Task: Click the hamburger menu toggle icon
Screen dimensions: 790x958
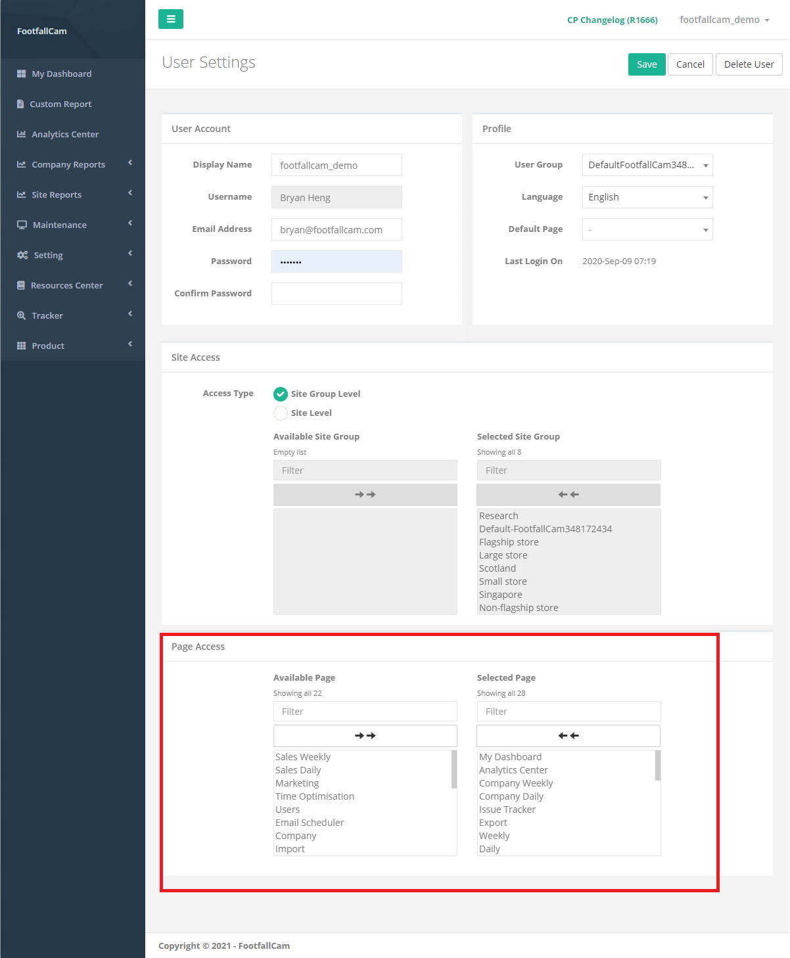Action: pos(171,19)
